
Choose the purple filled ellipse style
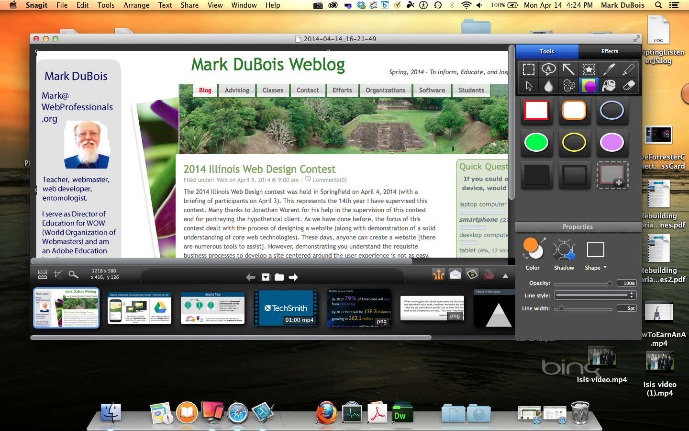(612, 143)
